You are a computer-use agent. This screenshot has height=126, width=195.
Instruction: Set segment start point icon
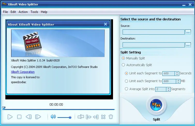[88, 117]
